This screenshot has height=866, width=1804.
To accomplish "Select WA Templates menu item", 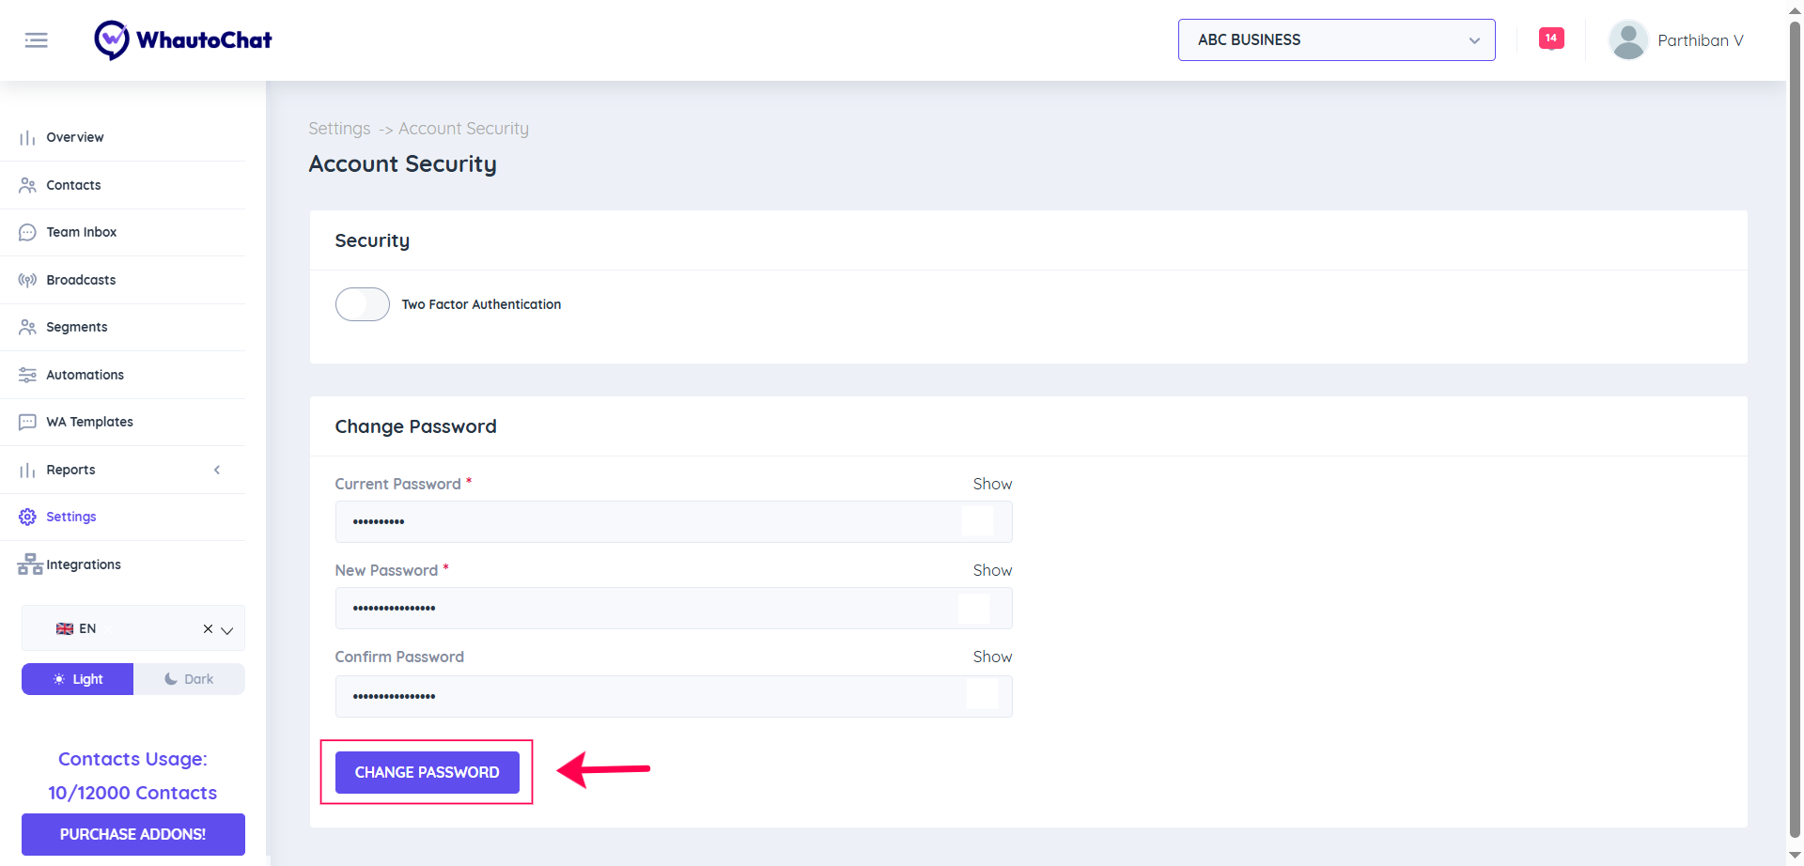I will pos(89,422).
